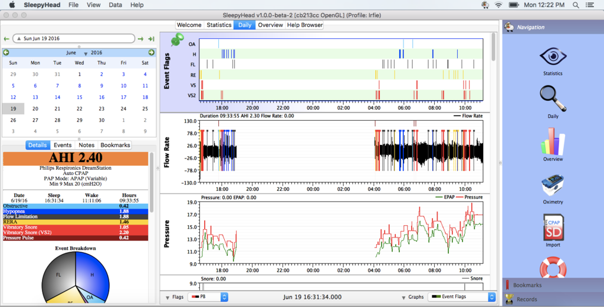Click the lifebuoy help icon in Navigation
This screenshot has width=604, height=307.
pos(553,268)
